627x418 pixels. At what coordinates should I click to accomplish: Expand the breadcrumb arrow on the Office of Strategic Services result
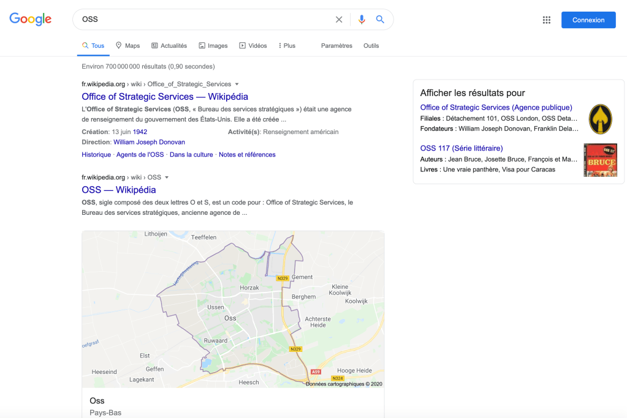coord(237,84)
